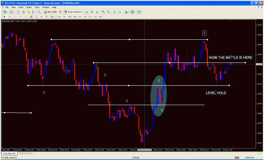
Task: Select the active EURUSDm,M5 chart tab
Action: [9, 153]
